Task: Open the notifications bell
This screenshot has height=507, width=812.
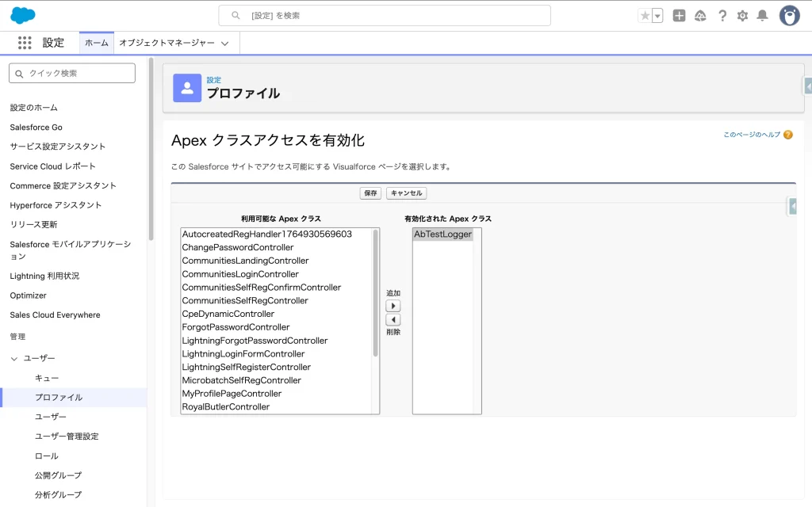Action: (762, 16)
